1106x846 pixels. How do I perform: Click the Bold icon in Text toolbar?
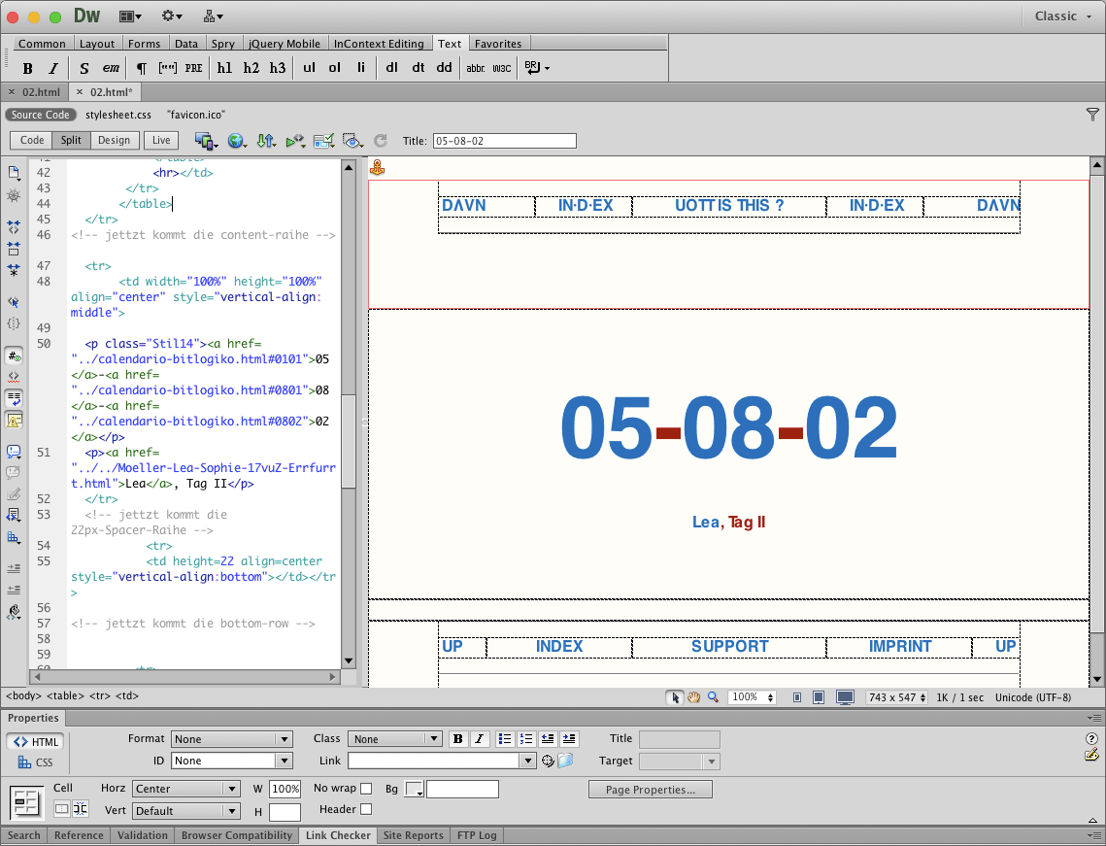coord(27,68)
